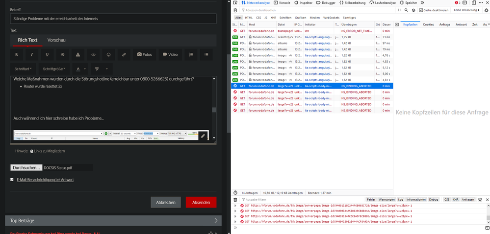This screenshot has height=234, width=490.
Task: Open console settings gear
Action: [x=480, y=200]
